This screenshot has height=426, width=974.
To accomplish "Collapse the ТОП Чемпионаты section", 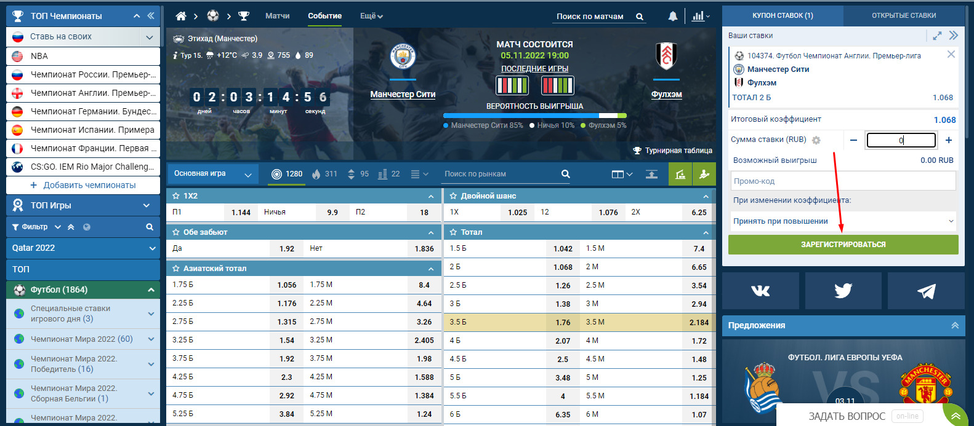I will pyautogui.click(x=137, y=16).
